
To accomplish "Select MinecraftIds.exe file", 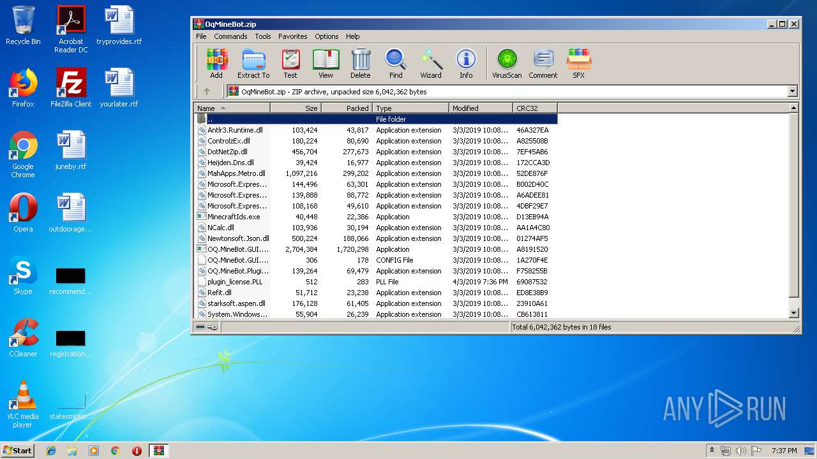I will click(376, 217).
